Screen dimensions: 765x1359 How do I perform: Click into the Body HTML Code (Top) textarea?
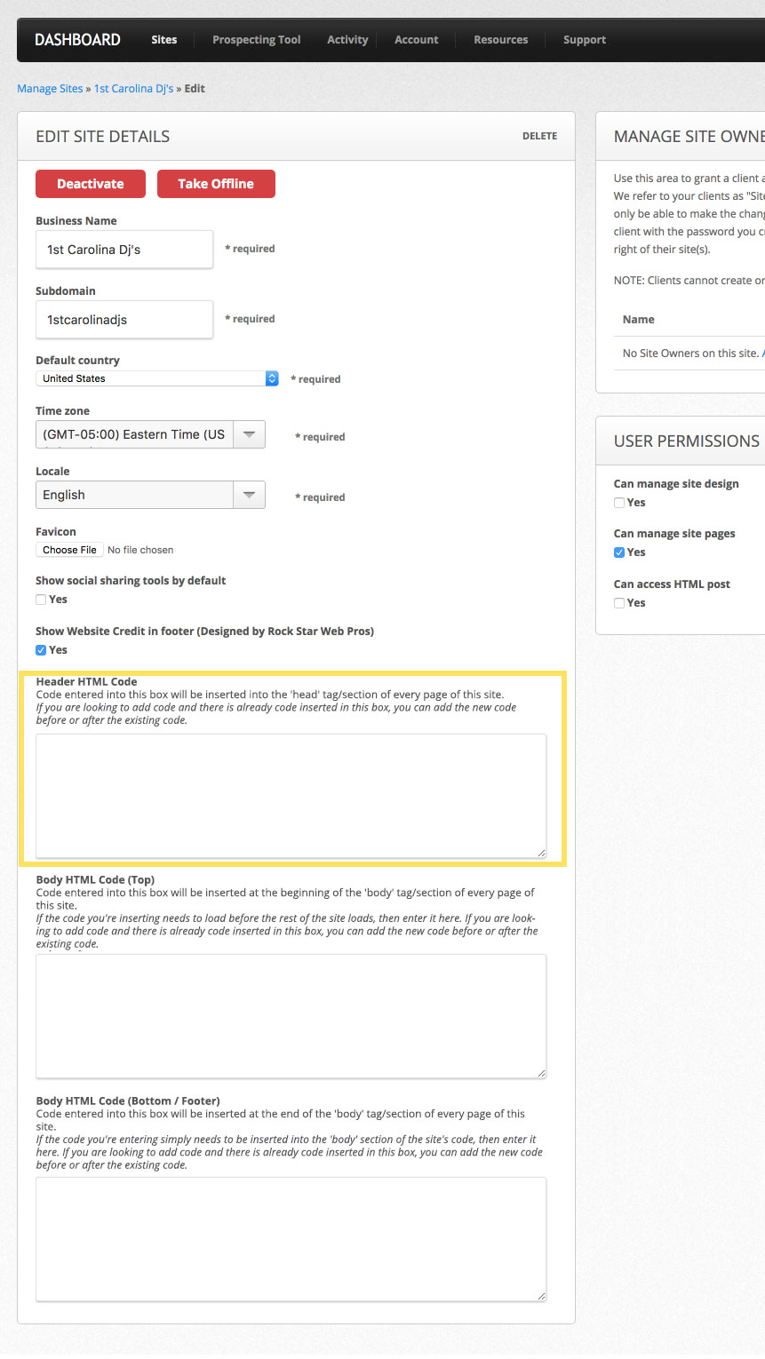click(291, 1016)
